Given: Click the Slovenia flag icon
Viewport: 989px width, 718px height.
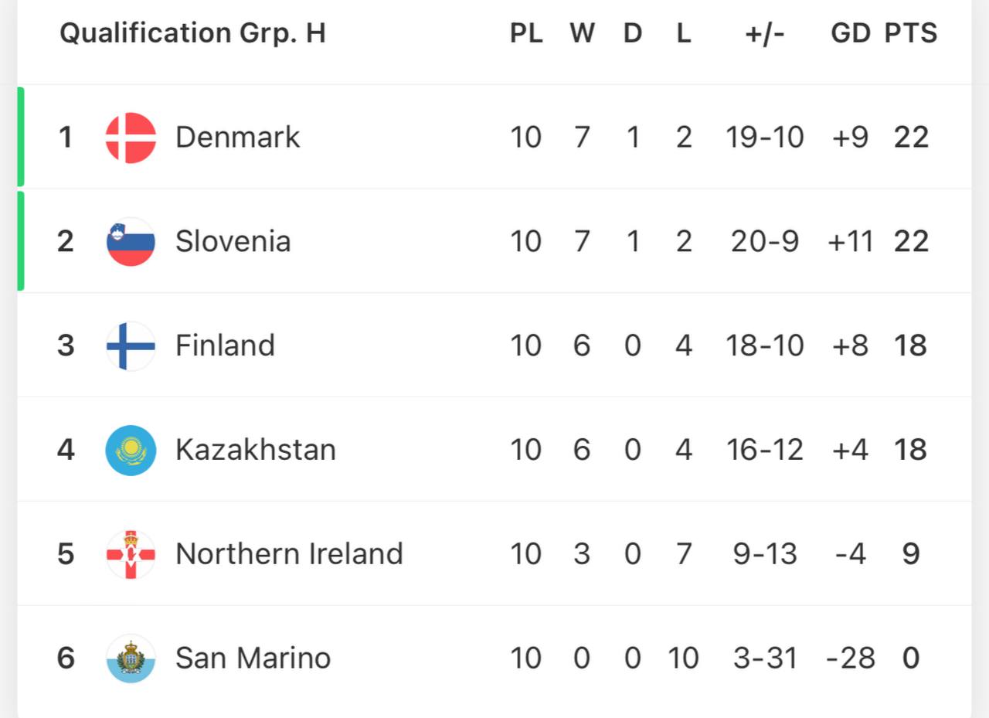Looking at the screenshot, I should tap(131, 242).
